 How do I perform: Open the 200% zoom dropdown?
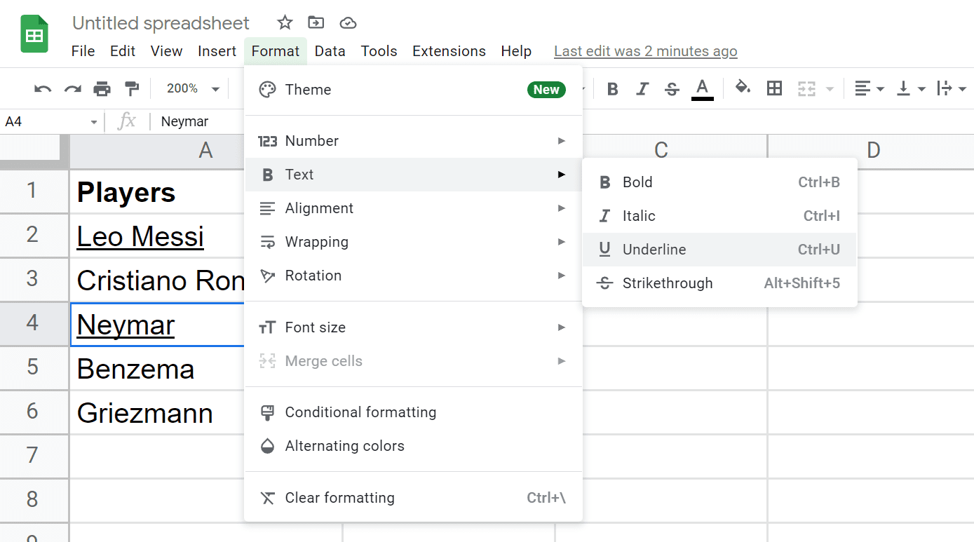193,88
